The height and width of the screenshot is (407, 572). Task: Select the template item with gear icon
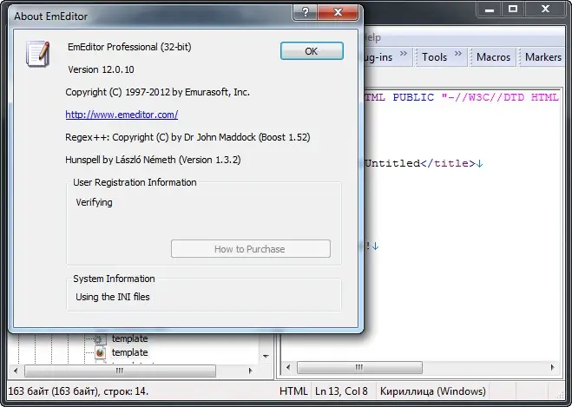(129, 338)
